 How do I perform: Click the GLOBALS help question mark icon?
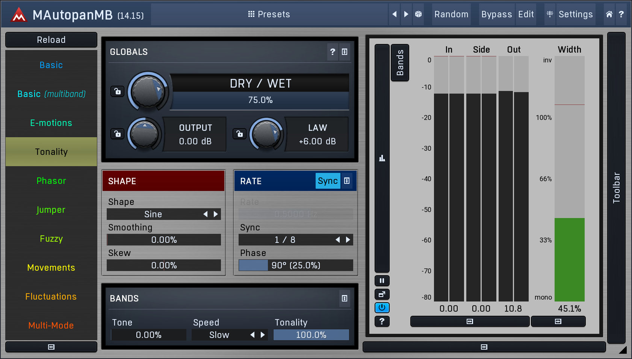click(333, 52)
